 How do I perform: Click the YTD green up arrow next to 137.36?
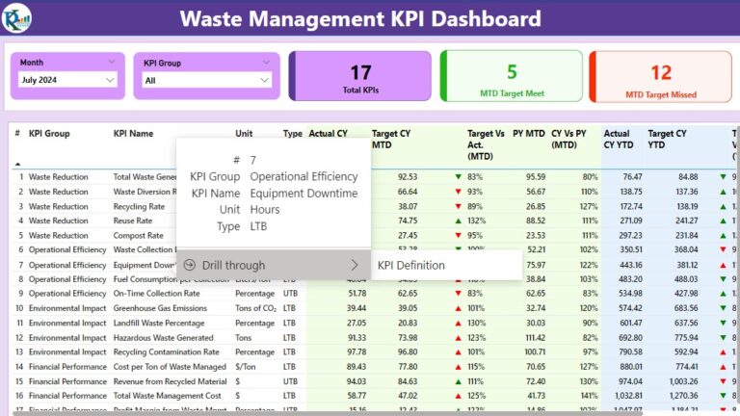(723, 192)
